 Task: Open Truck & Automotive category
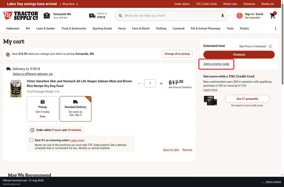pos(74,29)
